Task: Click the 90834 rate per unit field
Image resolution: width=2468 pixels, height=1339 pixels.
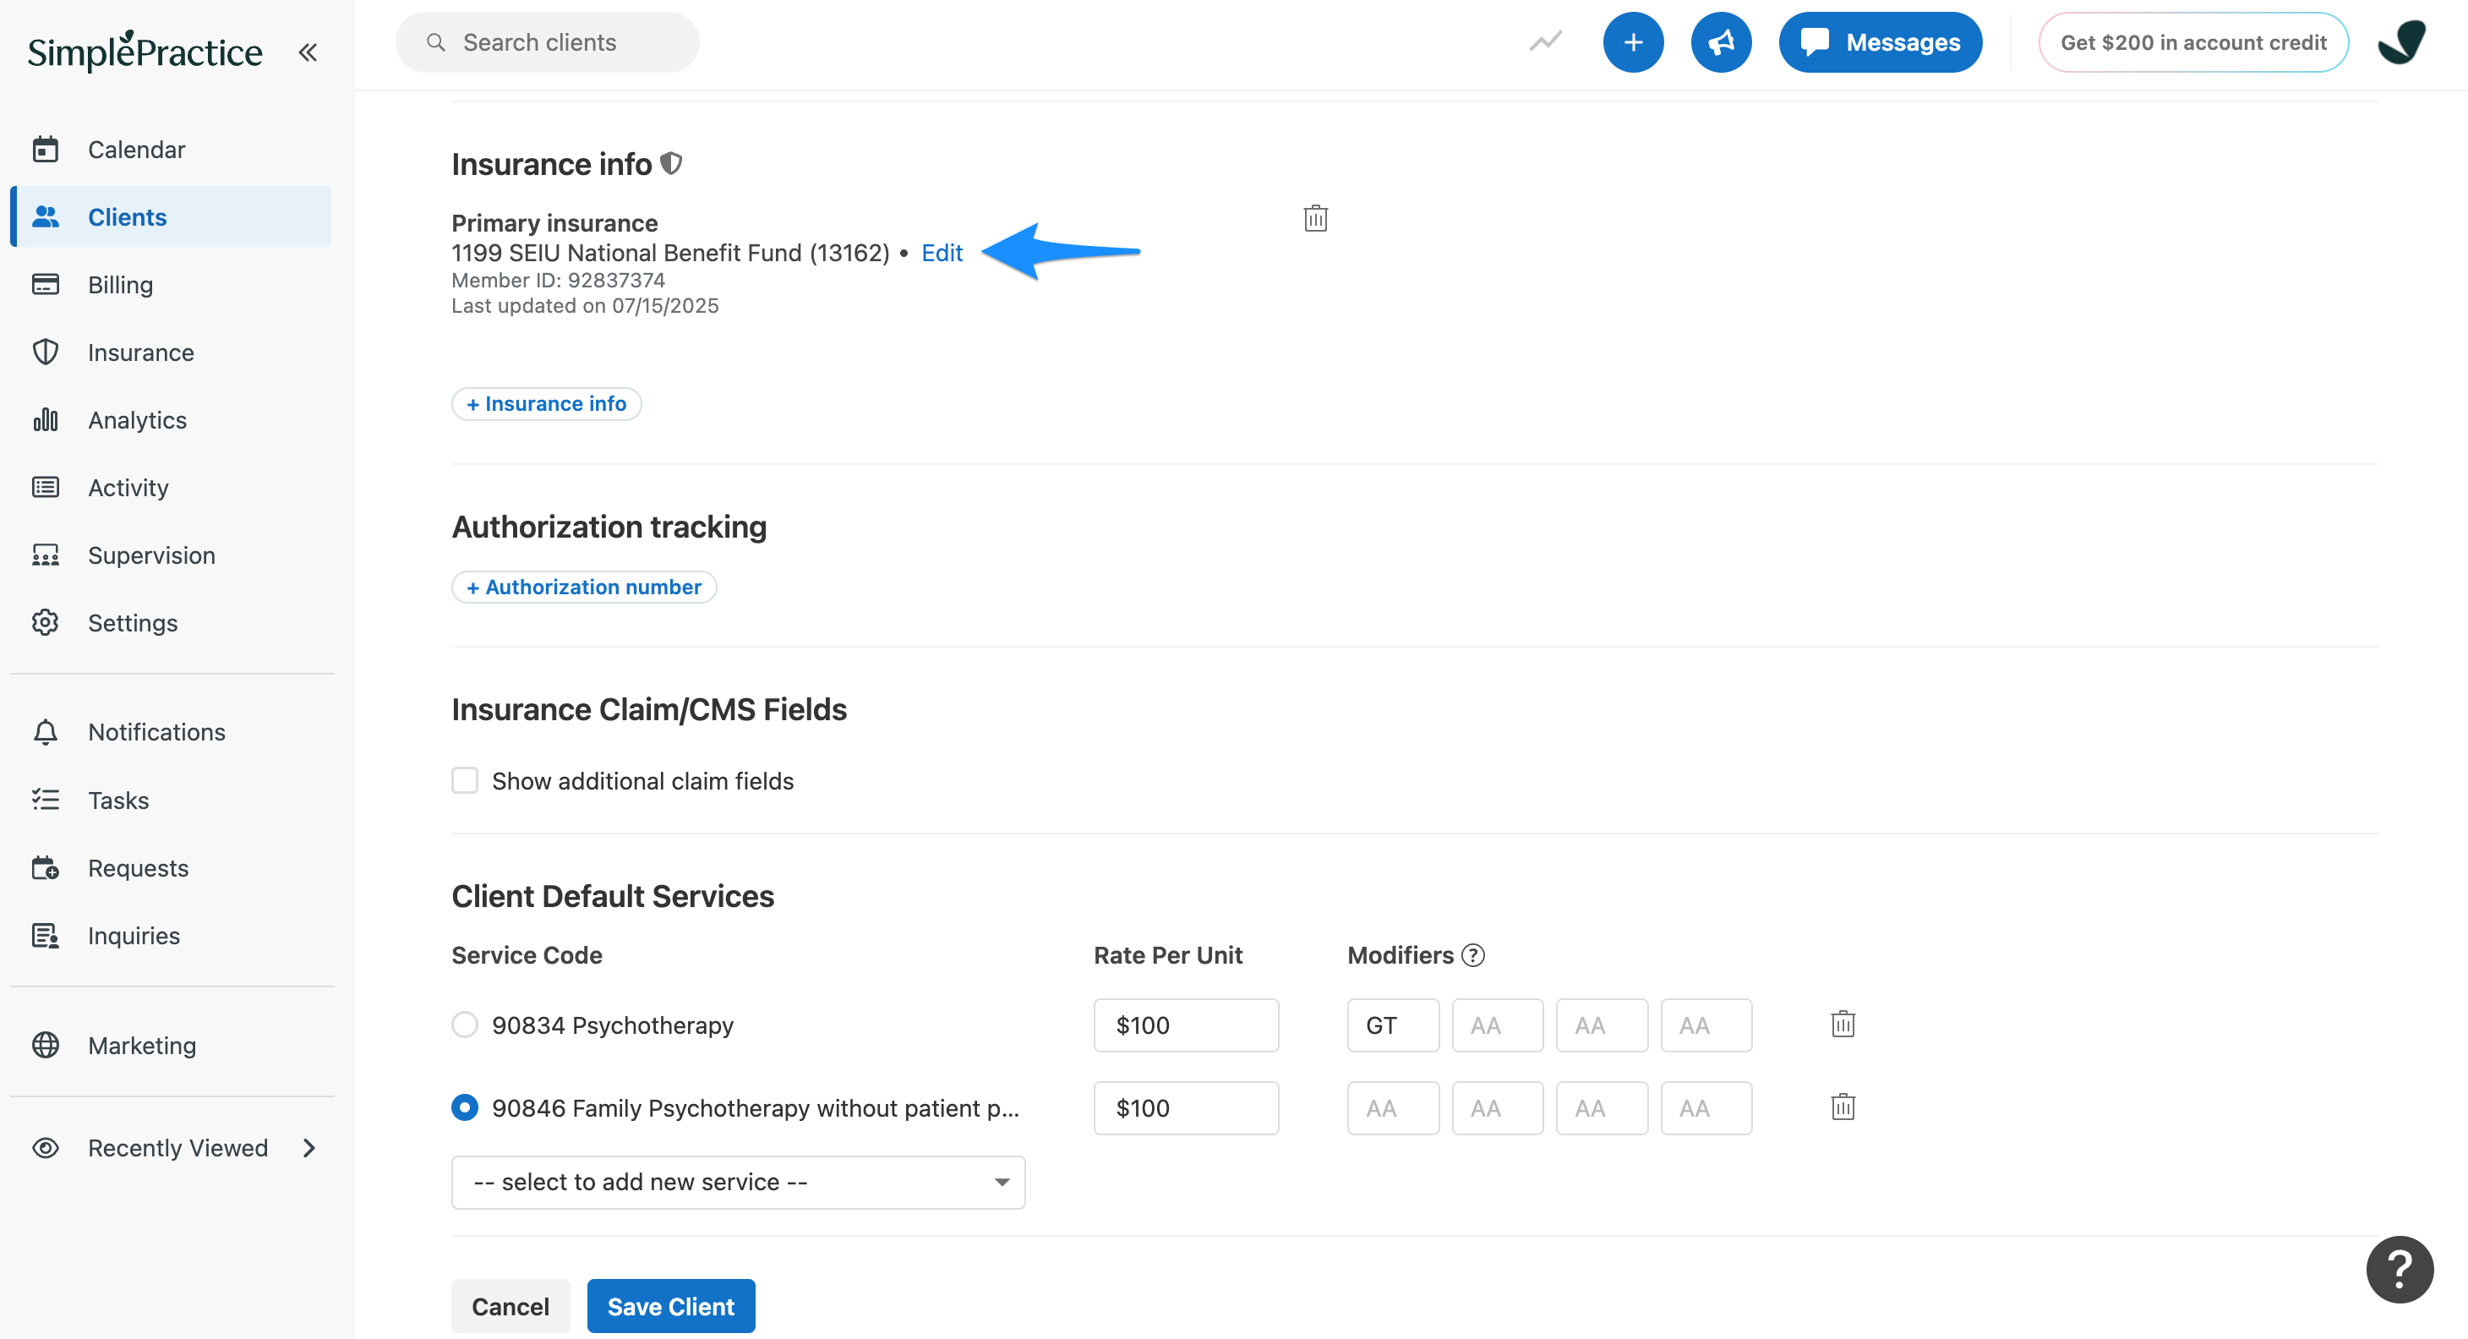Action: [x=1186, y=1025]
